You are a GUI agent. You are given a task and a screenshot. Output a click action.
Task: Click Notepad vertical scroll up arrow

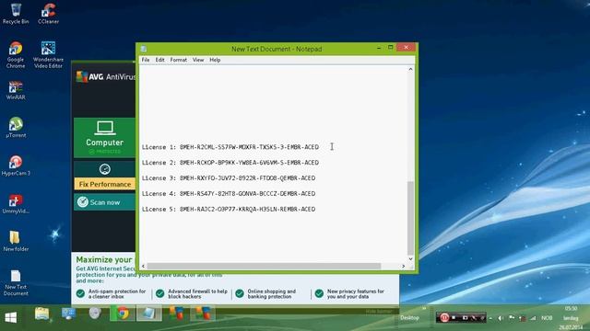pyautogui.click(x=410, y=70)
